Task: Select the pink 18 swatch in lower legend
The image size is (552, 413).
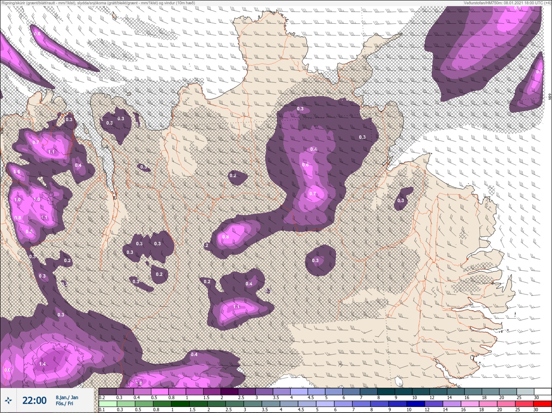Action: click(488, 404)
